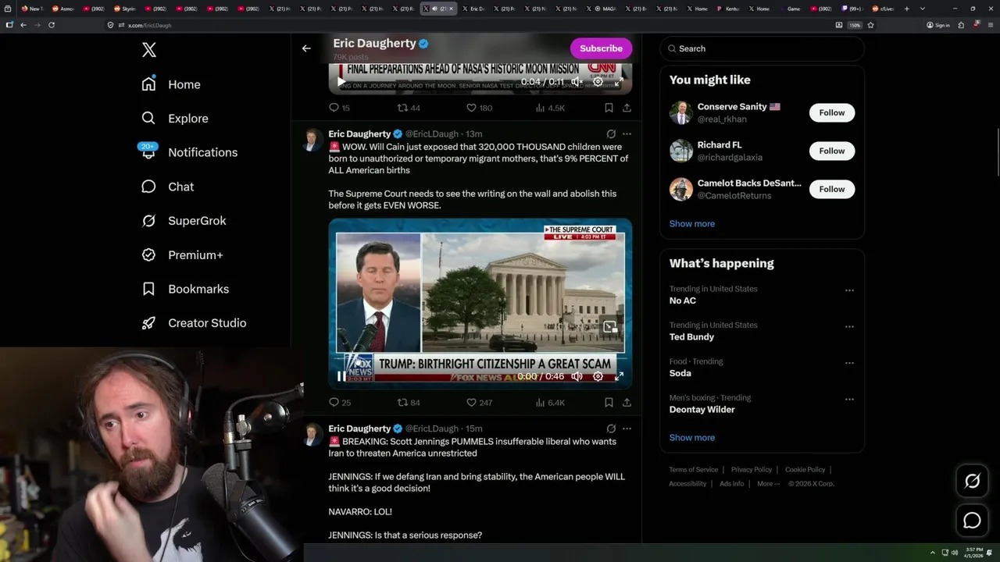Open Chat in sidebar
The image size is (1000, 562).
click(x=168, y=187)
